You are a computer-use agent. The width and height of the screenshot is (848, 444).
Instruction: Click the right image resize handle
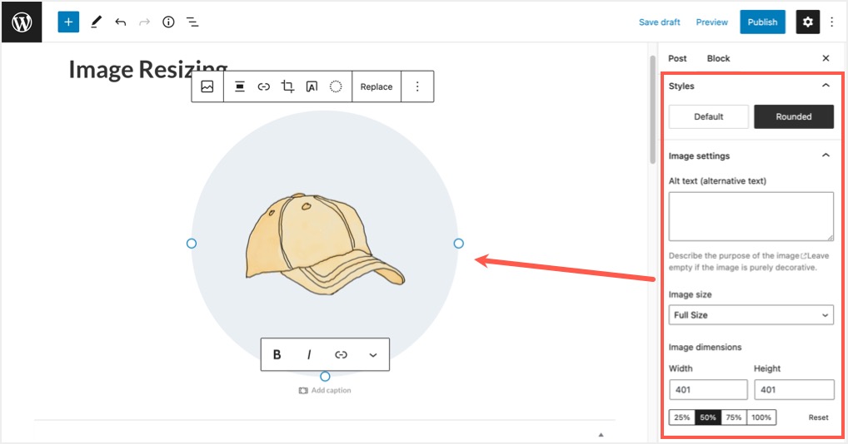[458, 244]
